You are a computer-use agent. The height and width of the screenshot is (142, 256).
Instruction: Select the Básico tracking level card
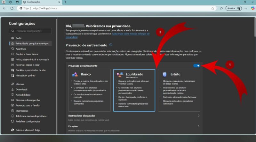point(90,90)
